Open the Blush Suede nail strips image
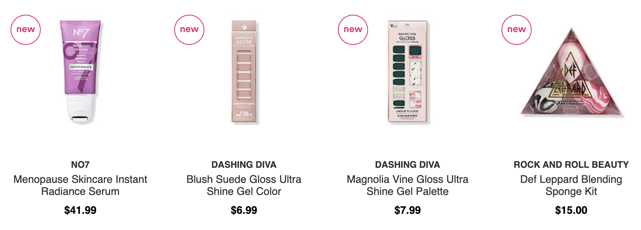 (x=244, y=72)
